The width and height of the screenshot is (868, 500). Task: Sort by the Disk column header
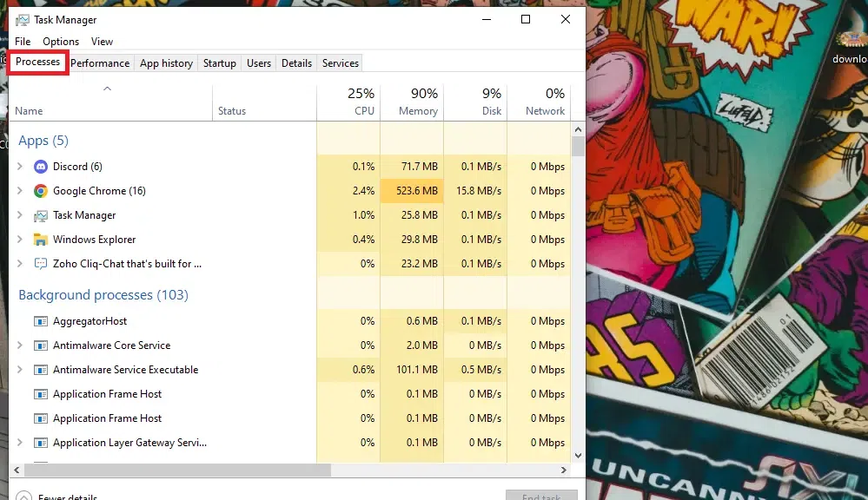(475, 103)
